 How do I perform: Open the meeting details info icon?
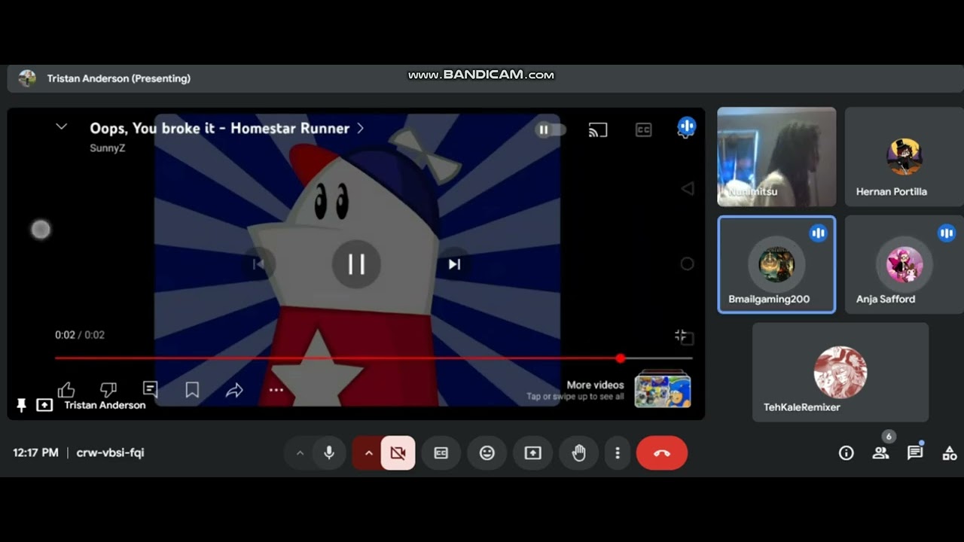(847, 453)
